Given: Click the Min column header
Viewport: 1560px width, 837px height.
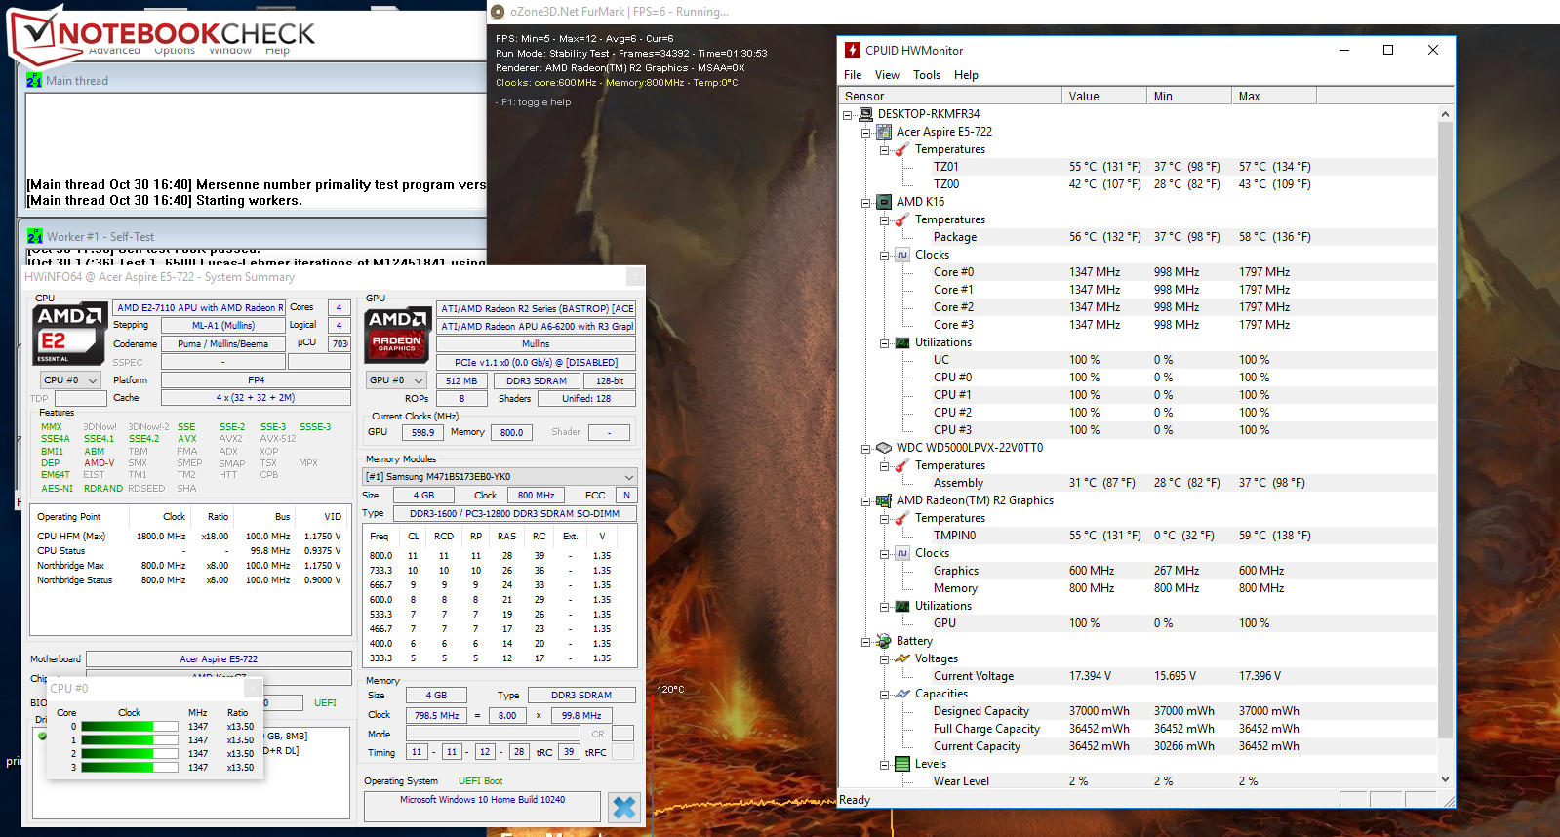Looking at the screenshot, I should pyautogui.click(x=1189, y=96).
